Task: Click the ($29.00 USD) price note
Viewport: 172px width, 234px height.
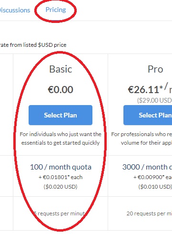Action: coord(154,100)
